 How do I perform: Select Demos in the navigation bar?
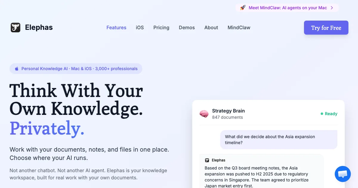coord(187,28)
